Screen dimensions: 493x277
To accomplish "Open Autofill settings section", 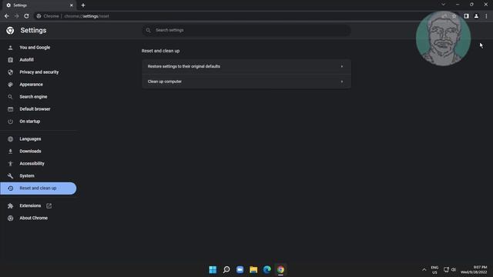I will pos(27,60).
